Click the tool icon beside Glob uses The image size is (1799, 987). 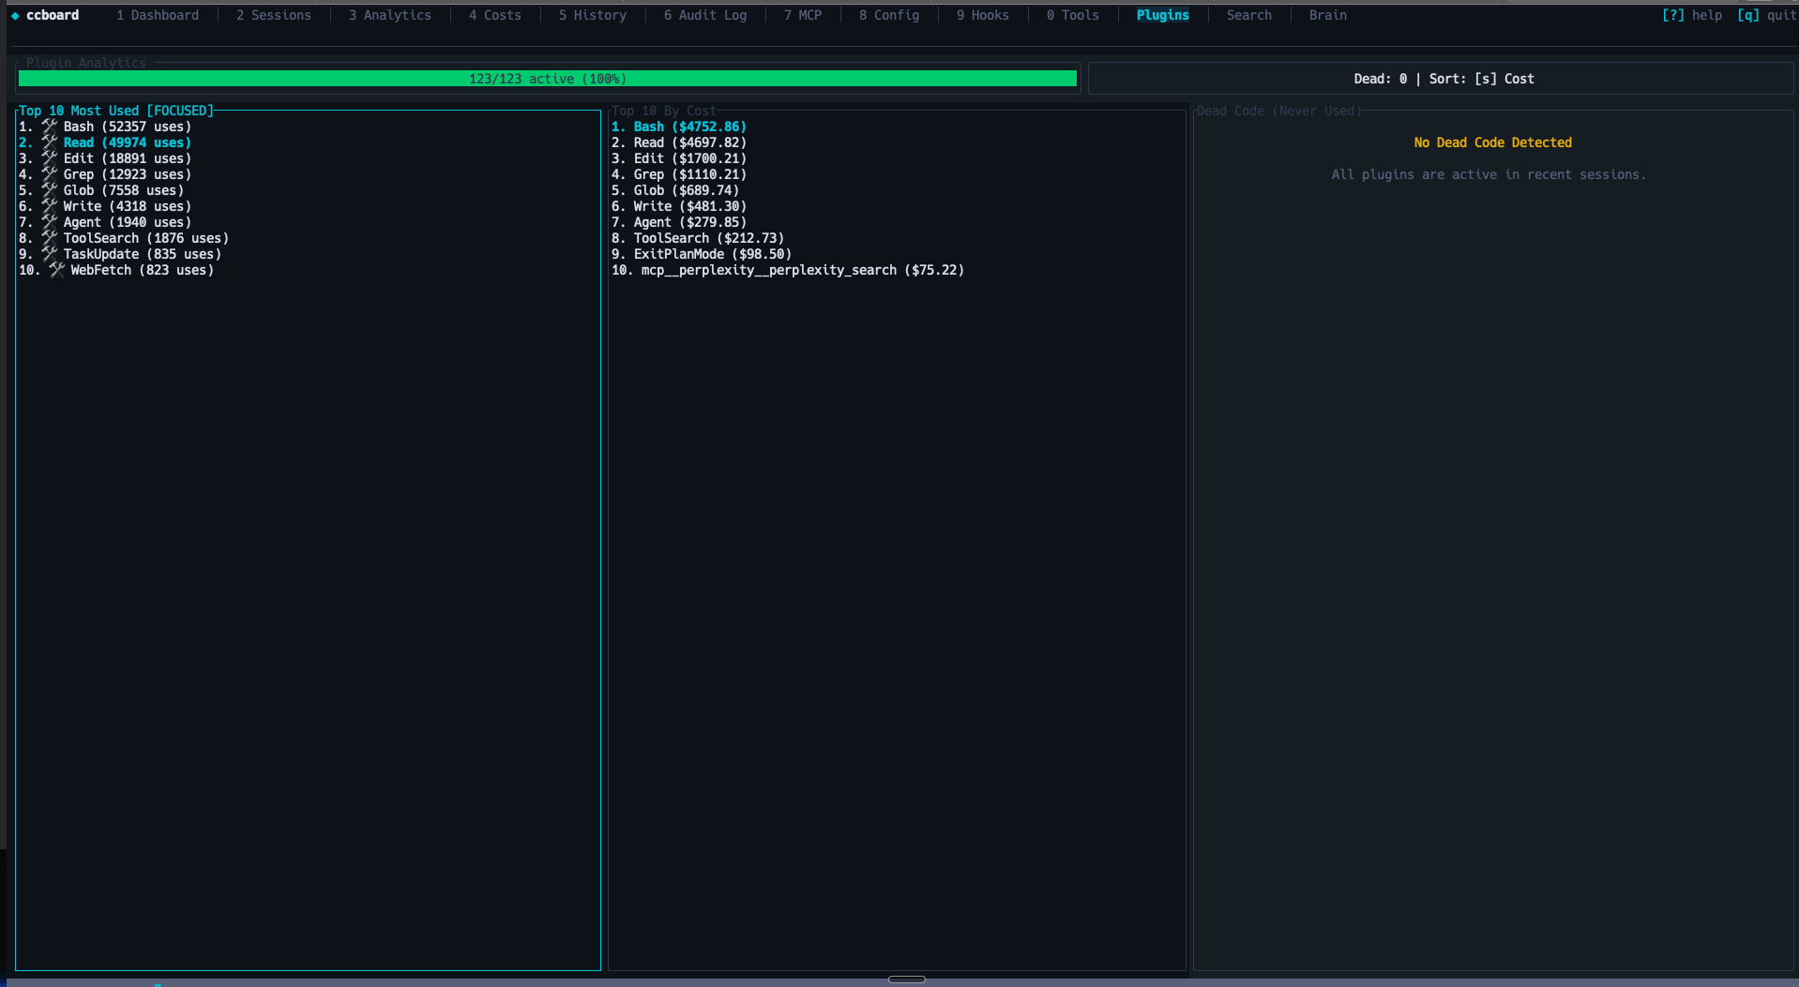point(50,190)
